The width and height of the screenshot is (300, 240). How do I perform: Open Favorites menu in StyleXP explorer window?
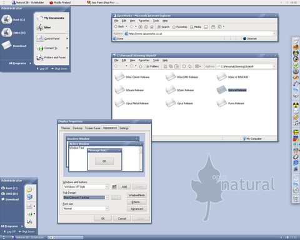pyautogui.click(x=144, y=60)
